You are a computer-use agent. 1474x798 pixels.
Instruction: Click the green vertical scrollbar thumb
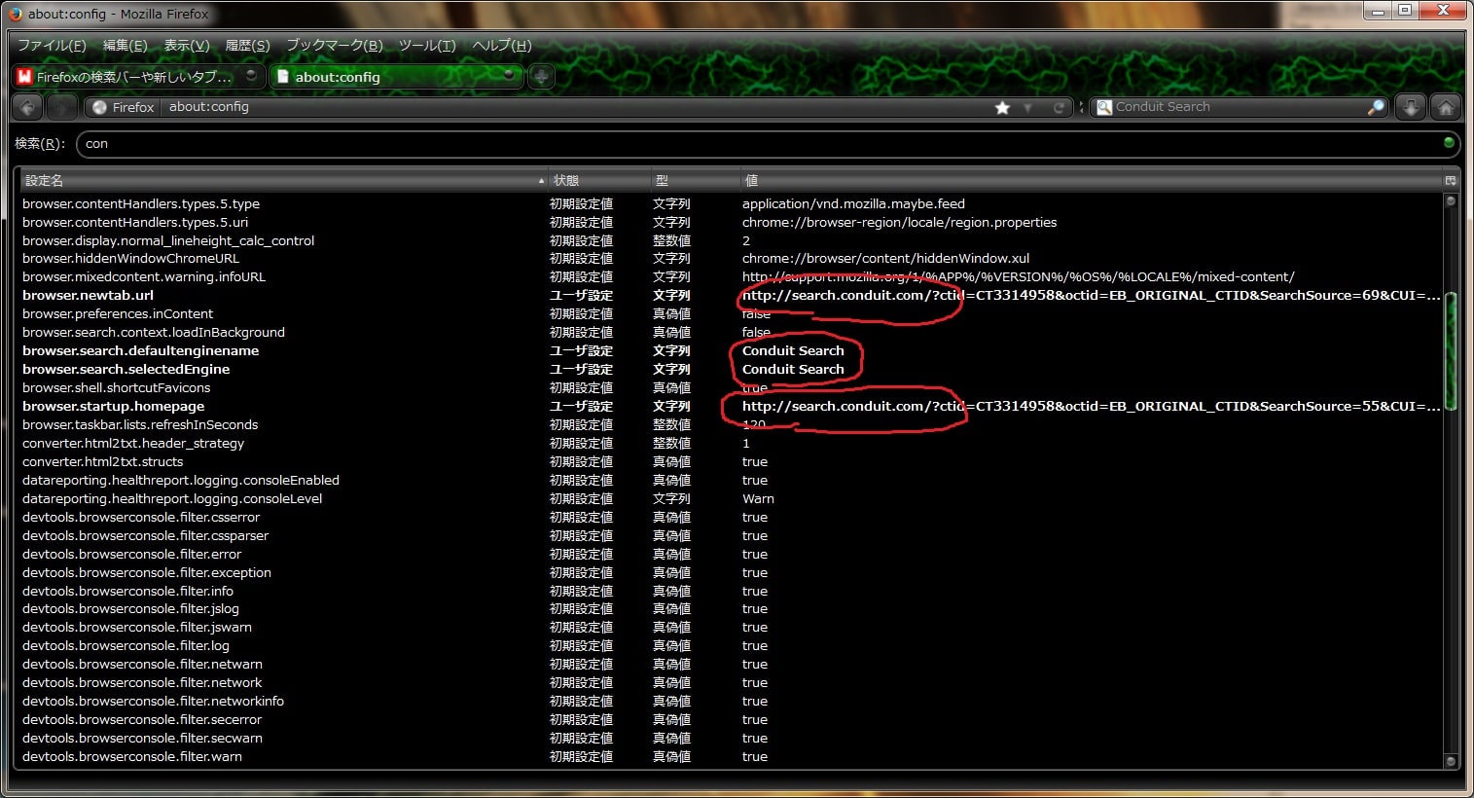tap(1451, 351)
